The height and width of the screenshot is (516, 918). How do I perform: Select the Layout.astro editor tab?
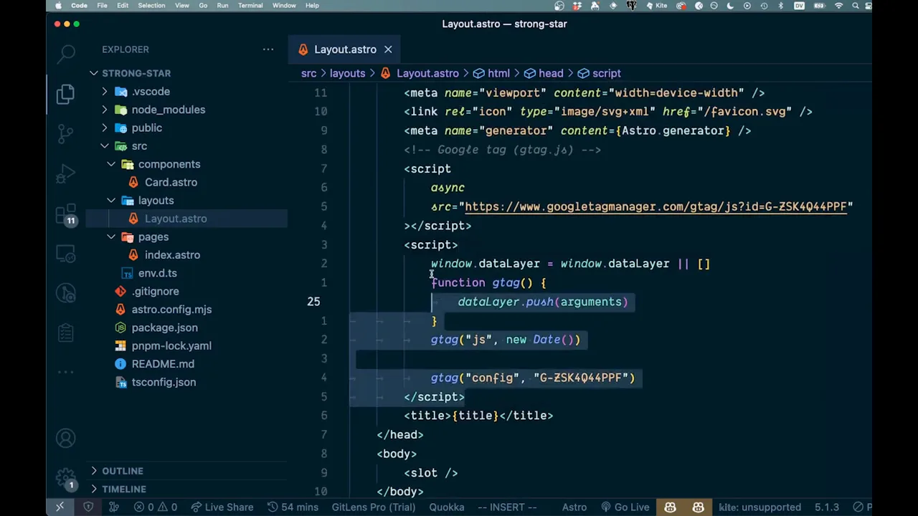click(x=345, y=49)
